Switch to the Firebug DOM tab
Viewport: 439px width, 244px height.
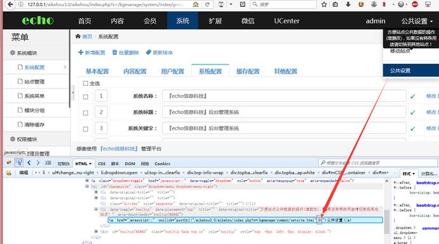coord(130,164)
